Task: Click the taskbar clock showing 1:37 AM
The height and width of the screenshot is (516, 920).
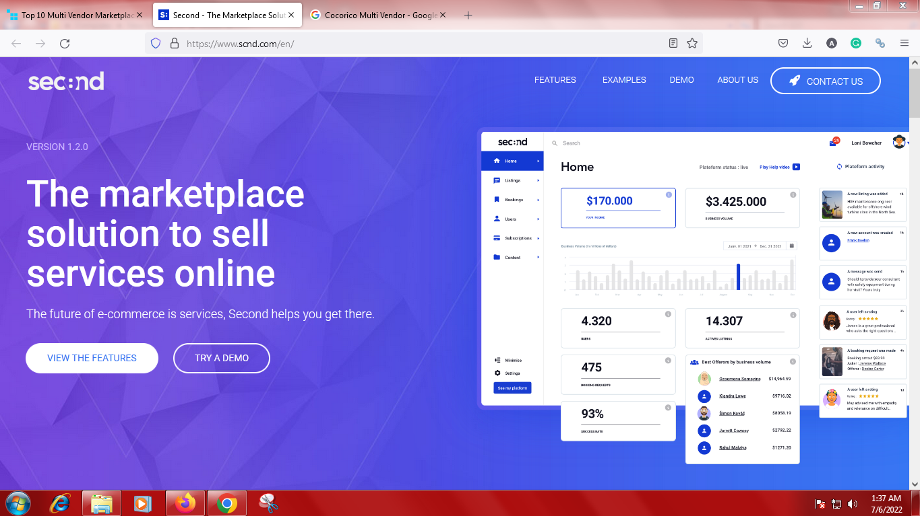Action: click(x=886, y=503)
